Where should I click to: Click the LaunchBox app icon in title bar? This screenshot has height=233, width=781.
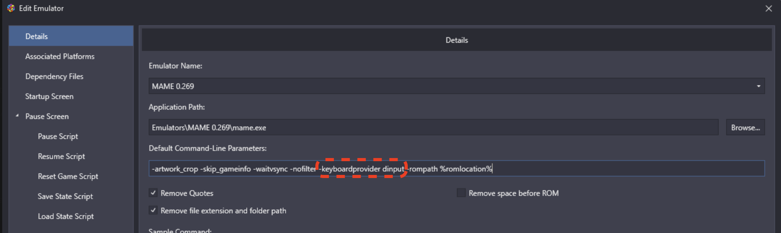(11, 8)
